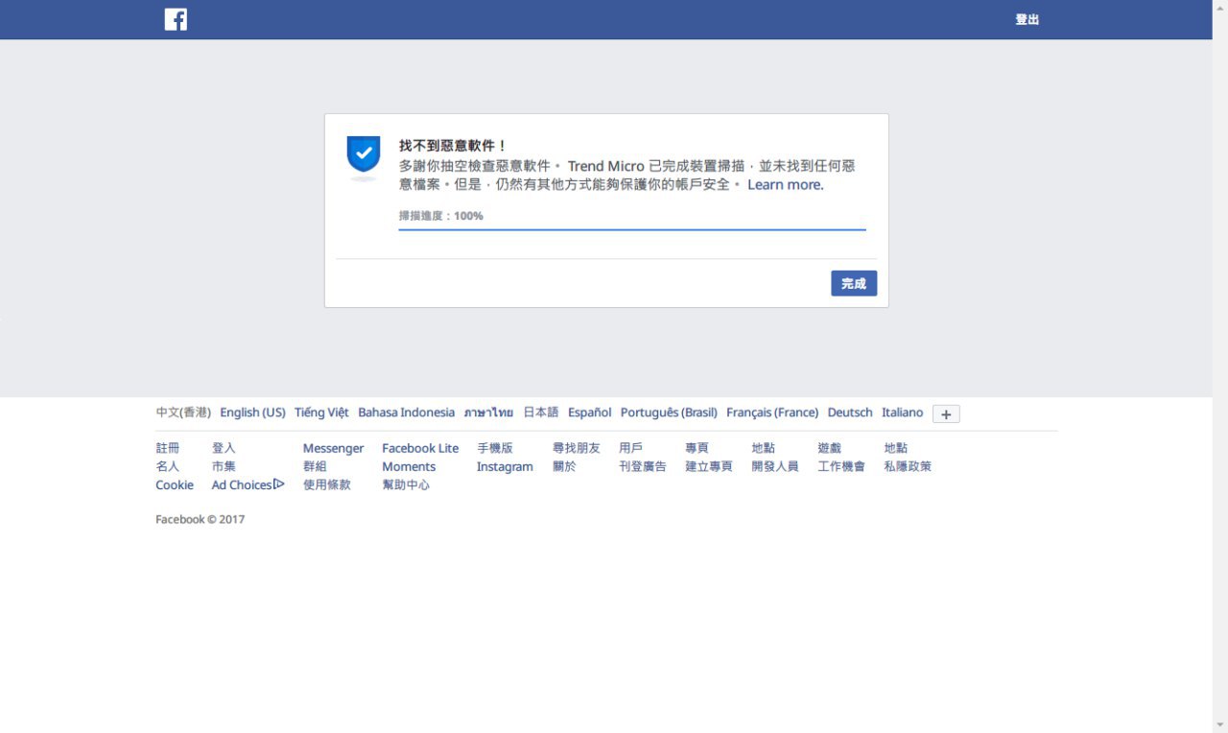The image size is (1228, 733).
Task: Open the Cookie policy link
Action: (175, 485)
